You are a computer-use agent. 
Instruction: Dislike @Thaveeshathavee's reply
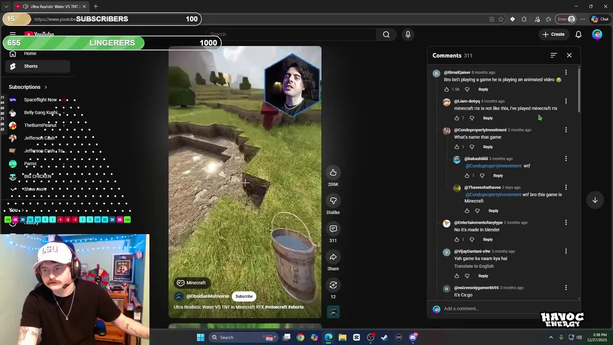477,211
